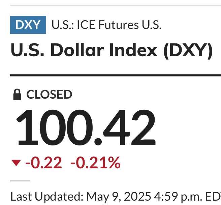Click the Last Updated label text

[x=47, y=196]
